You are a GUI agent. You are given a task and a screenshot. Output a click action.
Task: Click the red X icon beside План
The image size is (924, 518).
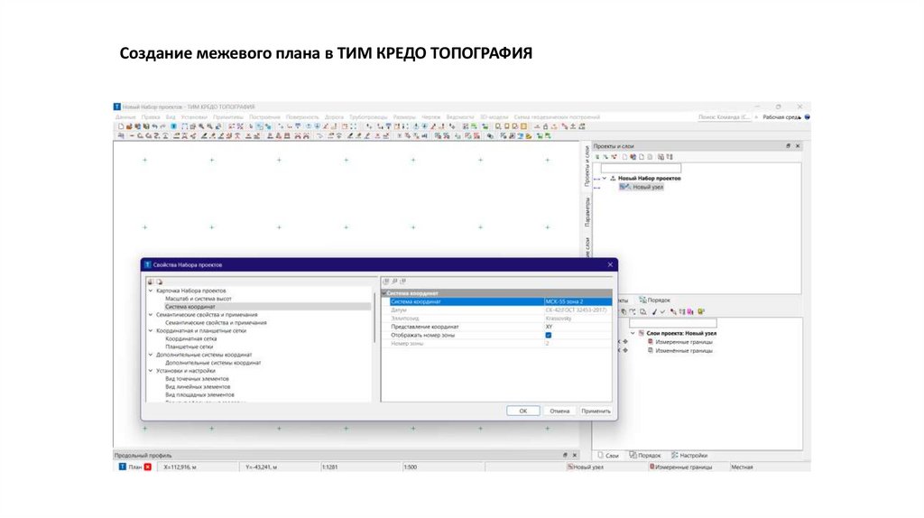point(147,467)
